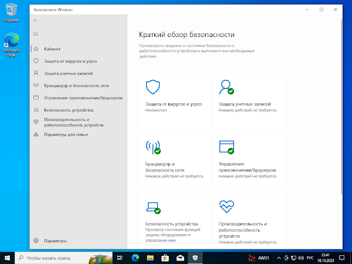Go to Брандмауэр и безопасность сети in sidebar
The height and width of the screenshot is (264, 352).
79,86
